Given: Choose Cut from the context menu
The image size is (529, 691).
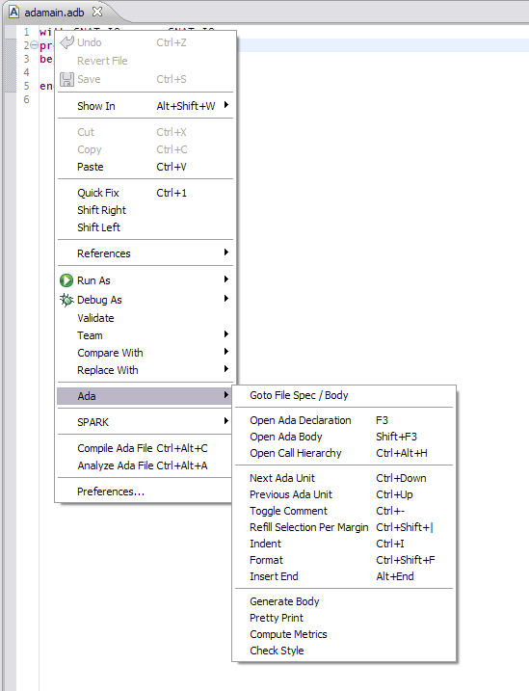Looking at the screenshot, I should pos(145,132).
